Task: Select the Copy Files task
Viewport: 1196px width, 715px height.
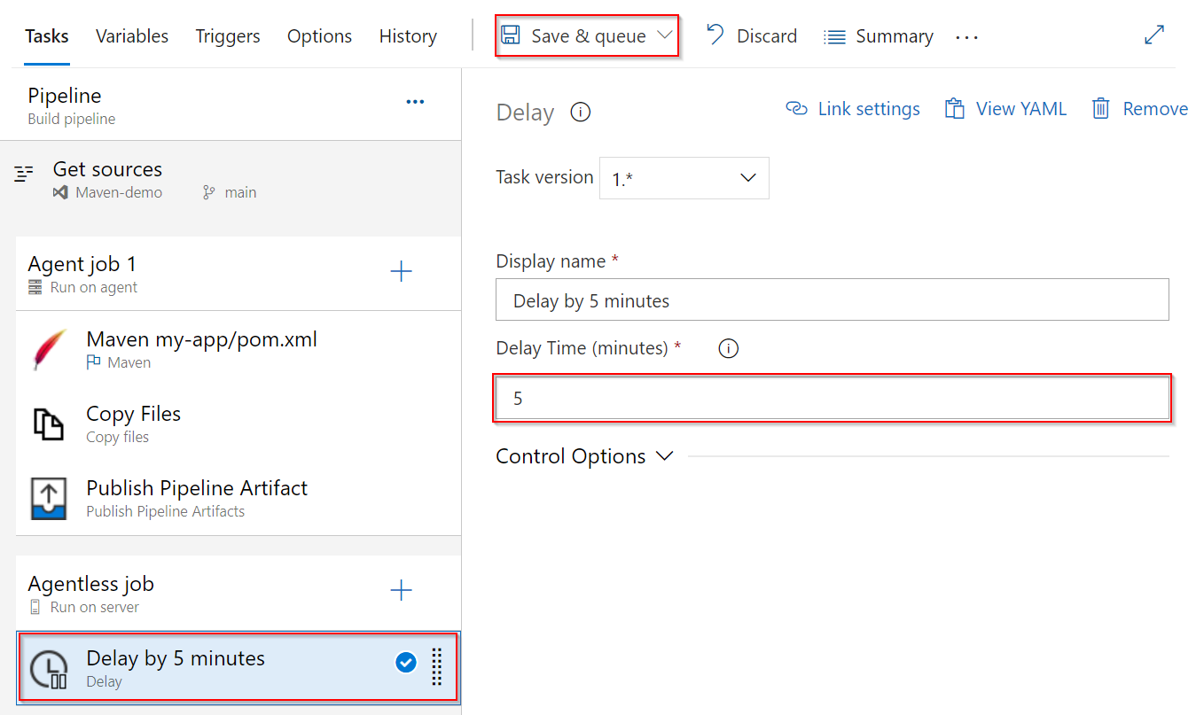Action: pyautogui.click(x=238, y=424)
